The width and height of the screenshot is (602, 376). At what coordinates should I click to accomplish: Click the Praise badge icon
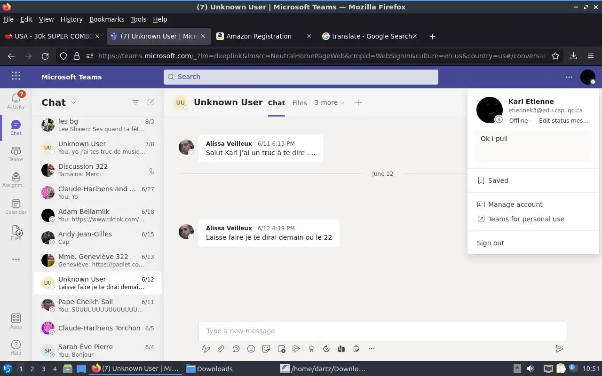[311, 349]
